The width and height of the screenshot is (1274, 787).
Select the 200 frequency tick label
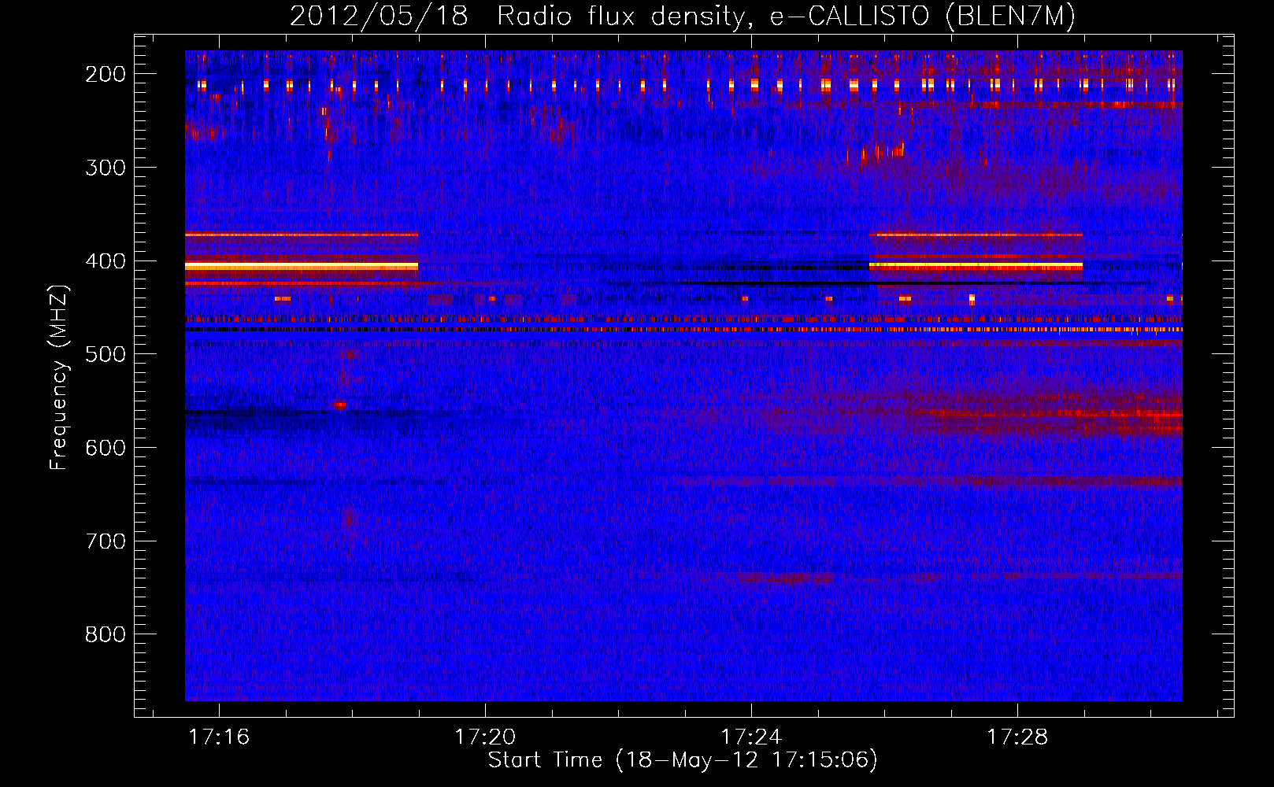click(x=106, y=74)
